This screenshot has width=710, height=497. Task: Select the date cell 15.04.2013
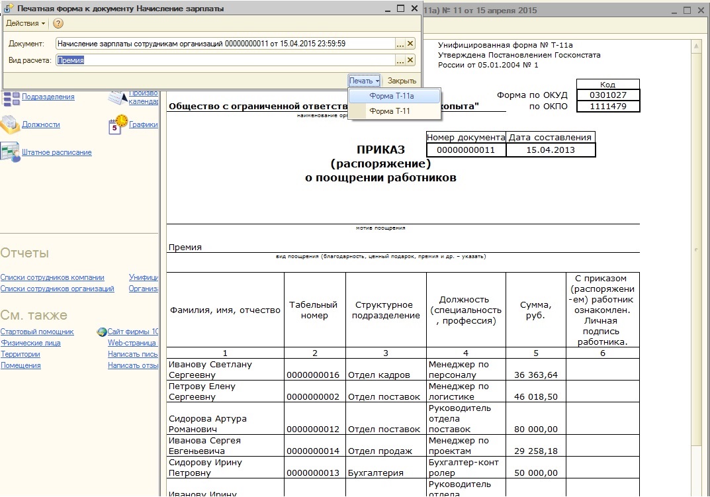tap(551, 150)
